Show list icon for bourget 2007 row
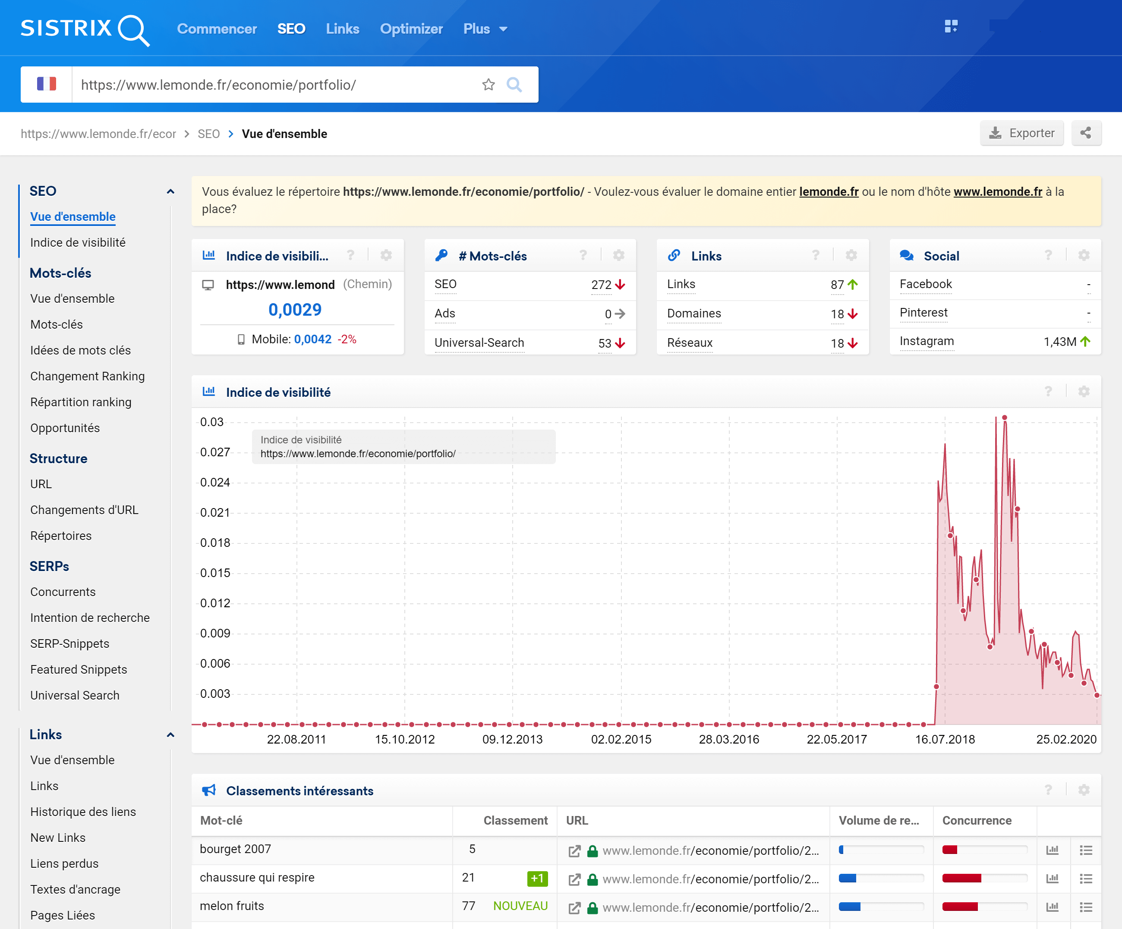 1086,850
